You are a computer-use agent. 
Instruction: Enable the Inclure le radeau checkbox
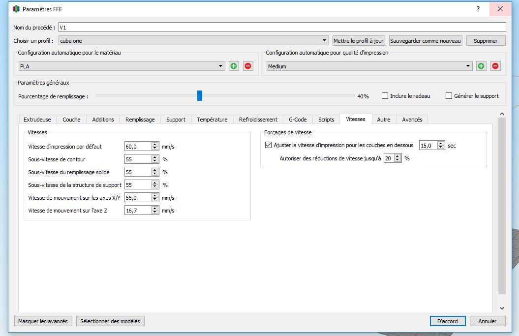point(385,95)
